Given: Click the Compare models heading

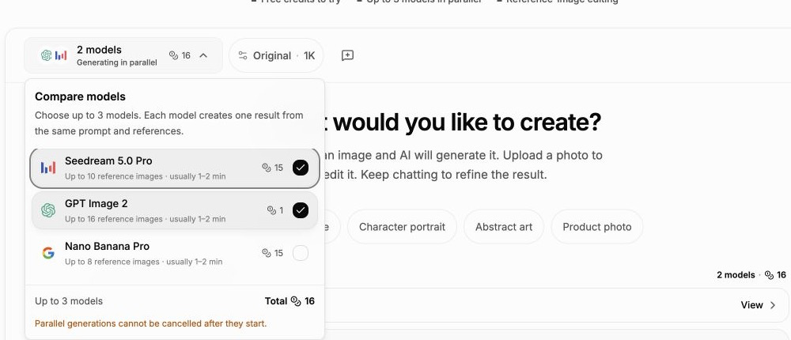Looking at the screenshot, I should (x=80, y=96).
